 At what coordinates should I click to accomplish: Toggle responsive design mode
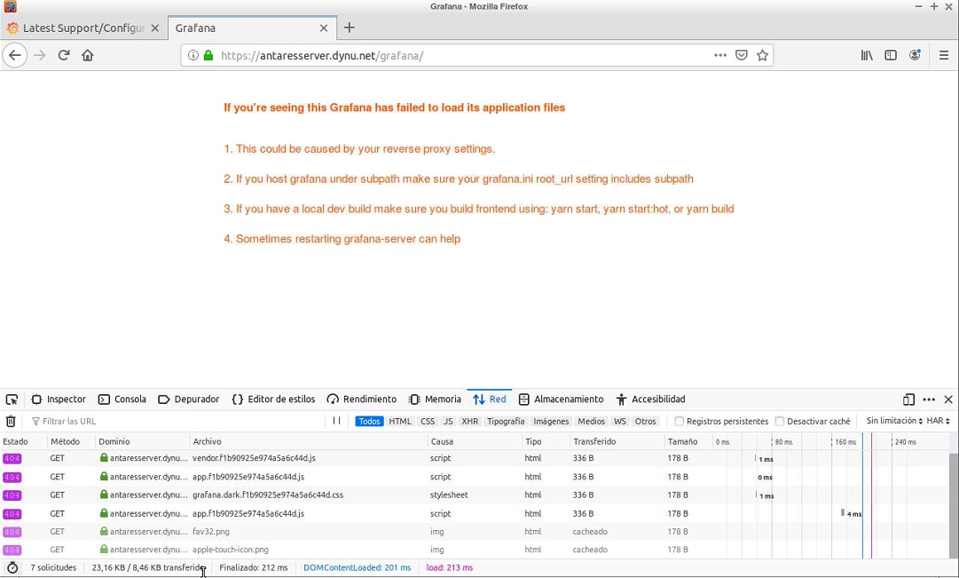click(908, 400)
